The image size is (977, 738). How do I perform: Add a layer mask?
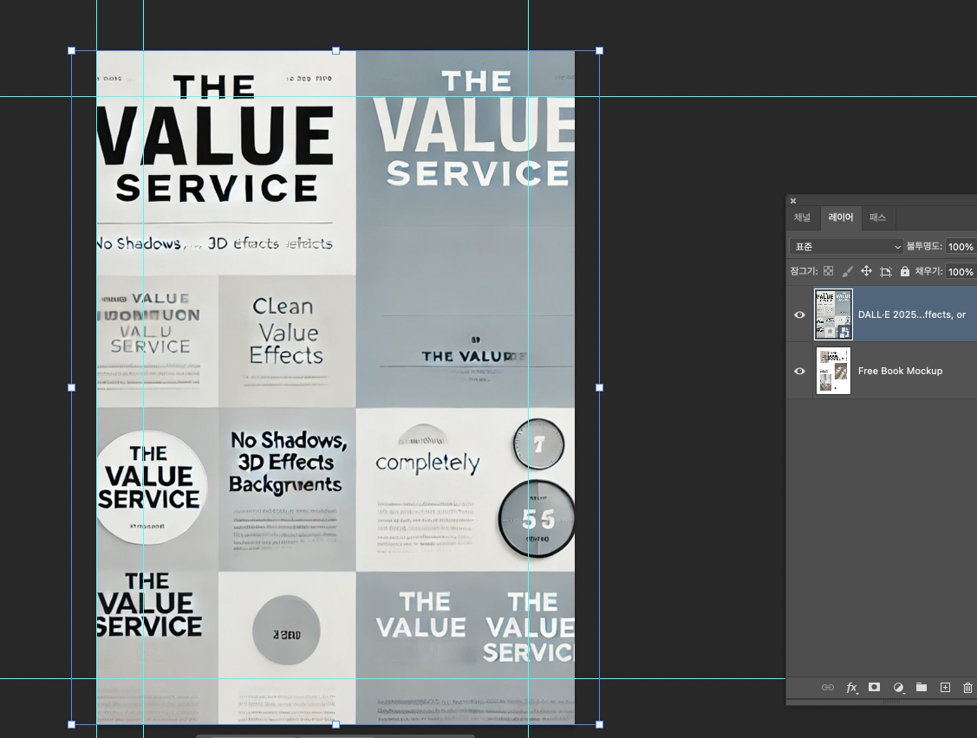874,687
